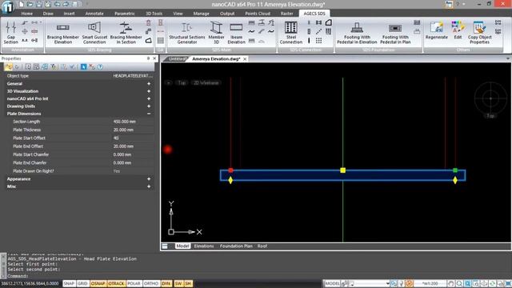Switch to Elevations layout tab

(204, 246)
